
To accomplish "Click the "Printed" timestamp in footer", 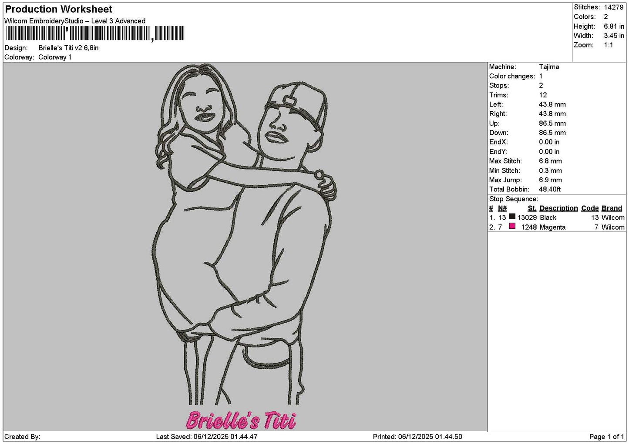I will (x=417, y=437).
